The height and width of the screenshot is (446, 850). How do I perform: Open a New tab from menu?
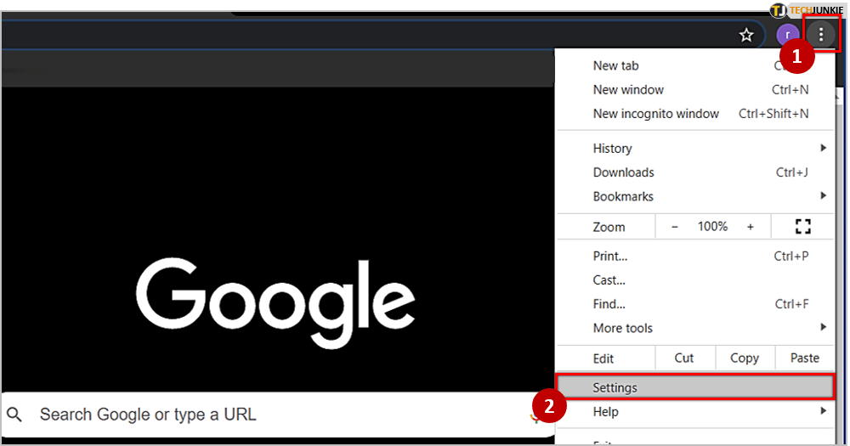pos(616,65)
